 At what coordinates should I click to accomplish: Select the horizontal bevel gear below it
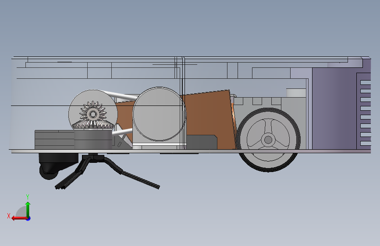tap(93, 125)
